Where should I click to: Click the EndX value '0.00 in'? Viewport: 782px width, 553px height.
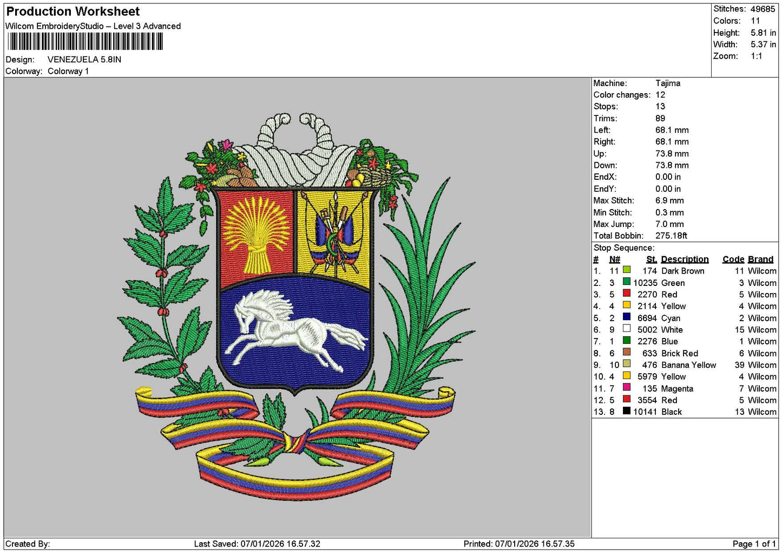click(x=668, y=177)
